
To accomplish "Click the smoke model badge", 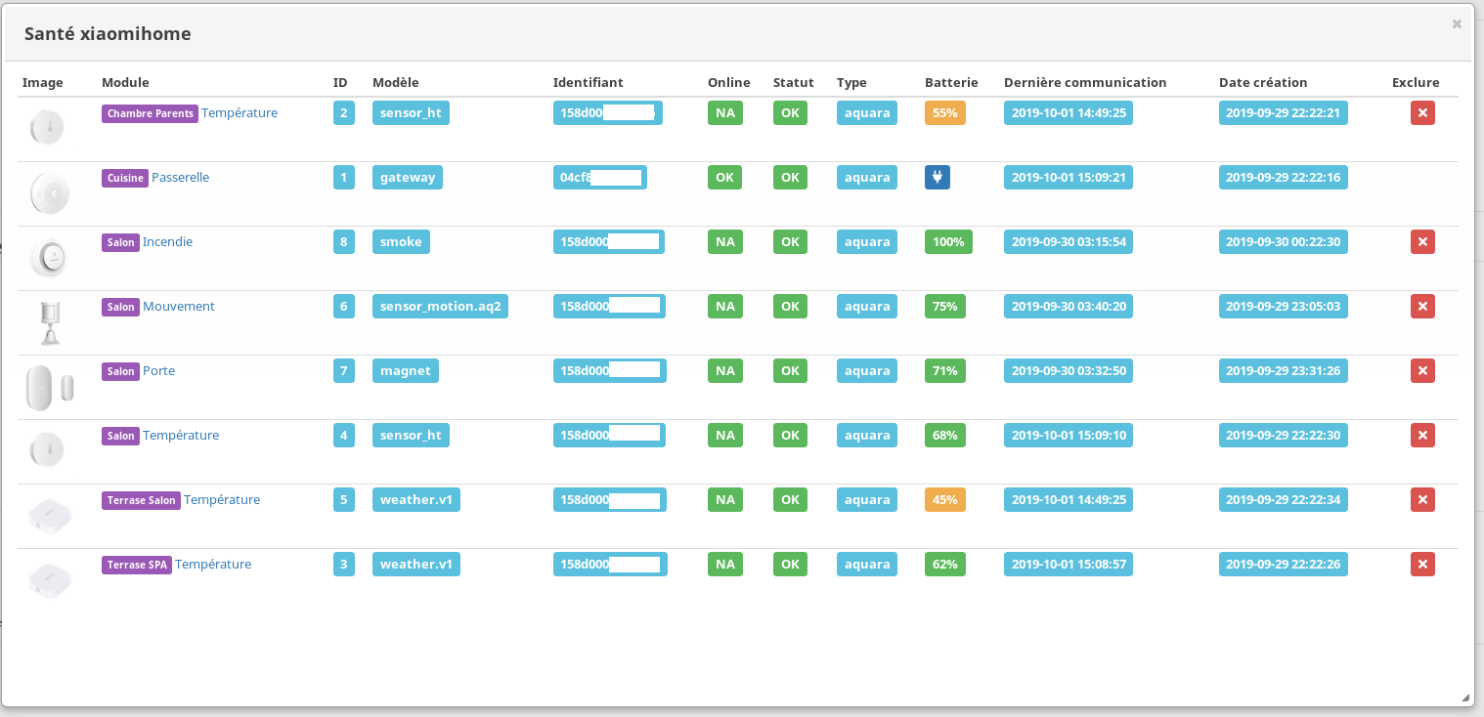I will 401,242.
